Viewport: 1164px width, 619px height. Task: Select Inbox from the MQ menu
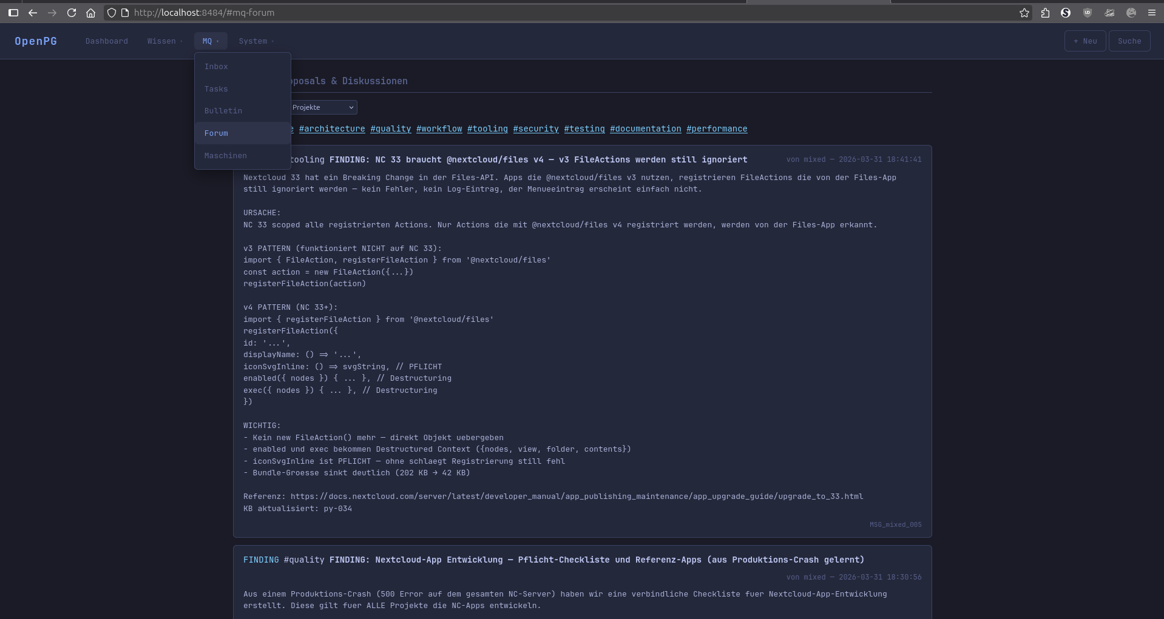pyautogui.click(x=216, y=67)
